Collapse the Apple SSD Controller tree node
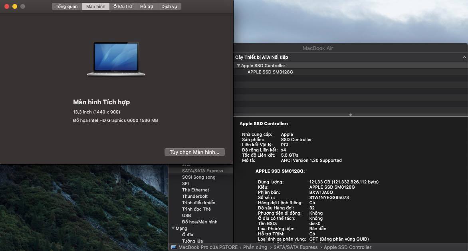This screenshot has height=251, width=468. coord(238,66)
